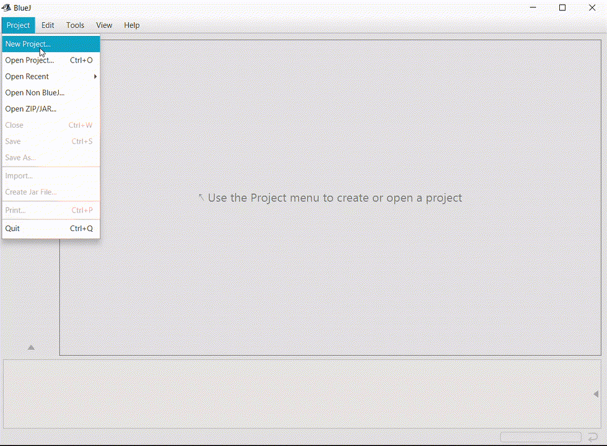The height and width of the screenshot is (446, 607).
Task: Open the View menu
Action: [x=104, y=25]
